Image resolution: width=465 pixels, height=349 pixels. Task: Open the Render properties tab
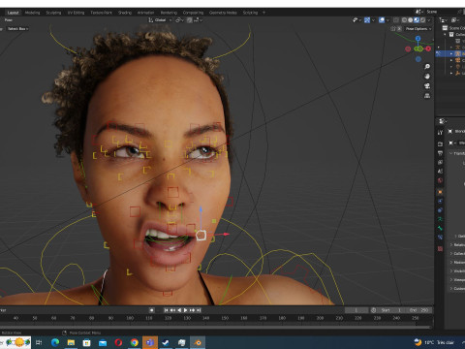tap(440, 143)
